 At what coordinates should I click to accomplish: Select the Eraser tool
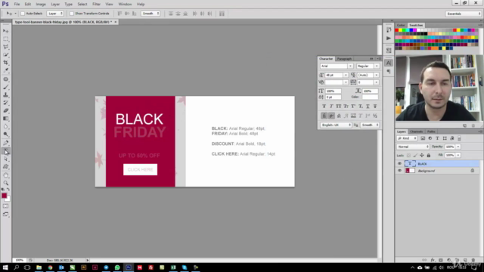[x=6, y=111]
